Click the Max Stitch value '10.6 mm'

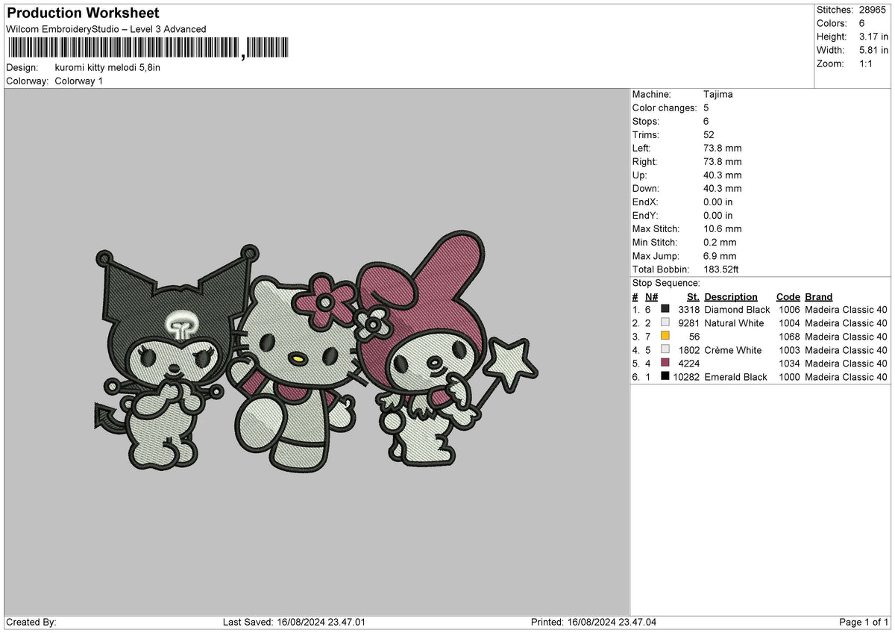click(x=723, y=229)
